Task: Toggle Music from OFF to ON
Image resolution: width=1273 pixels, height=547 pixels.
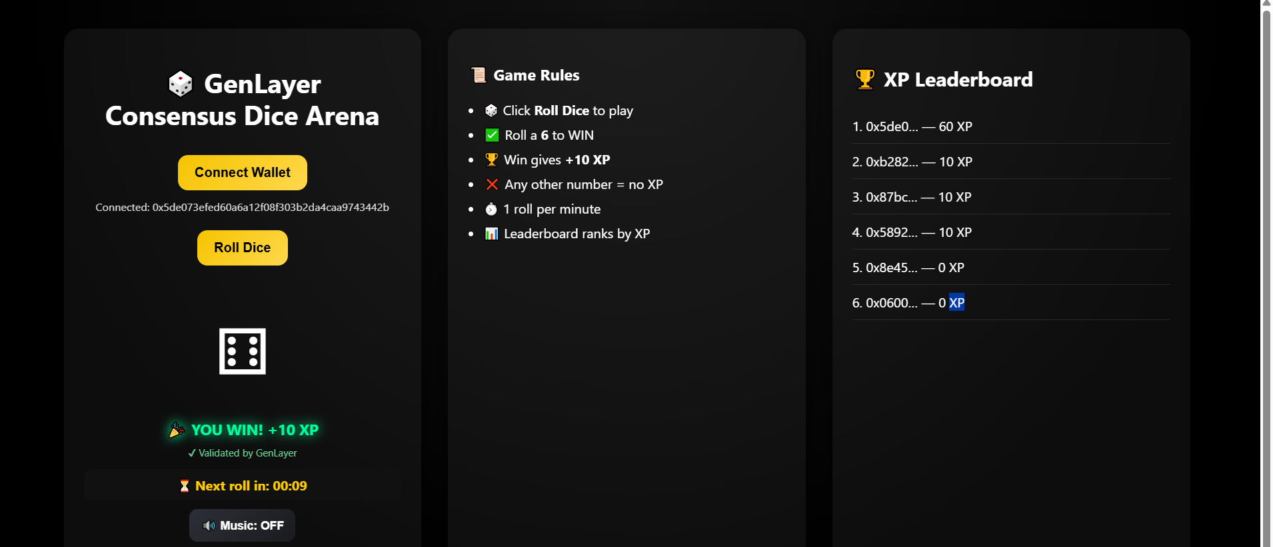Action: [x=242, y=525]
